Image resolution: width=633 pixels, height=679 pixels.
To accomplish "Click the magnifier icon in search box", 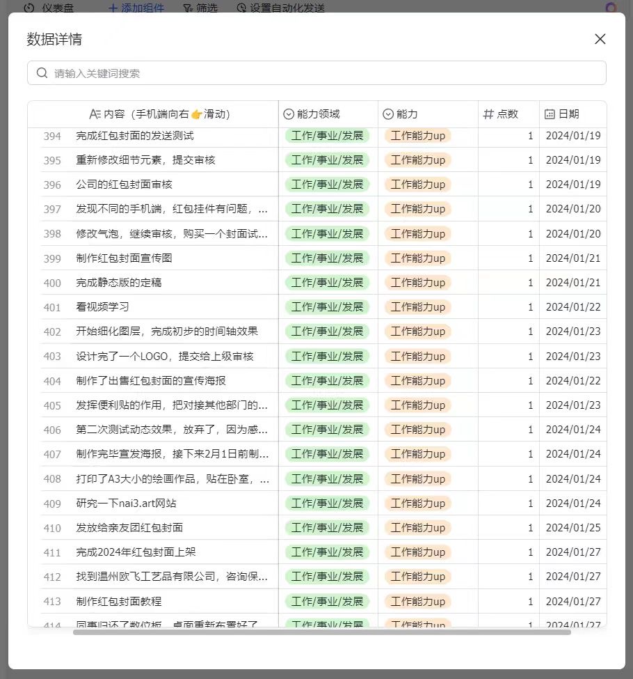I will [x=42, y=73].
